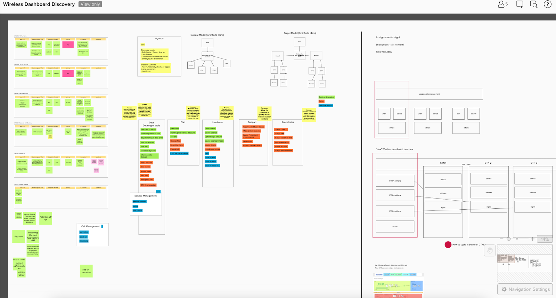Viewport: 556px width, 298px height.
Task: Open the help question mark icon
Action: (x=548, y=4)
